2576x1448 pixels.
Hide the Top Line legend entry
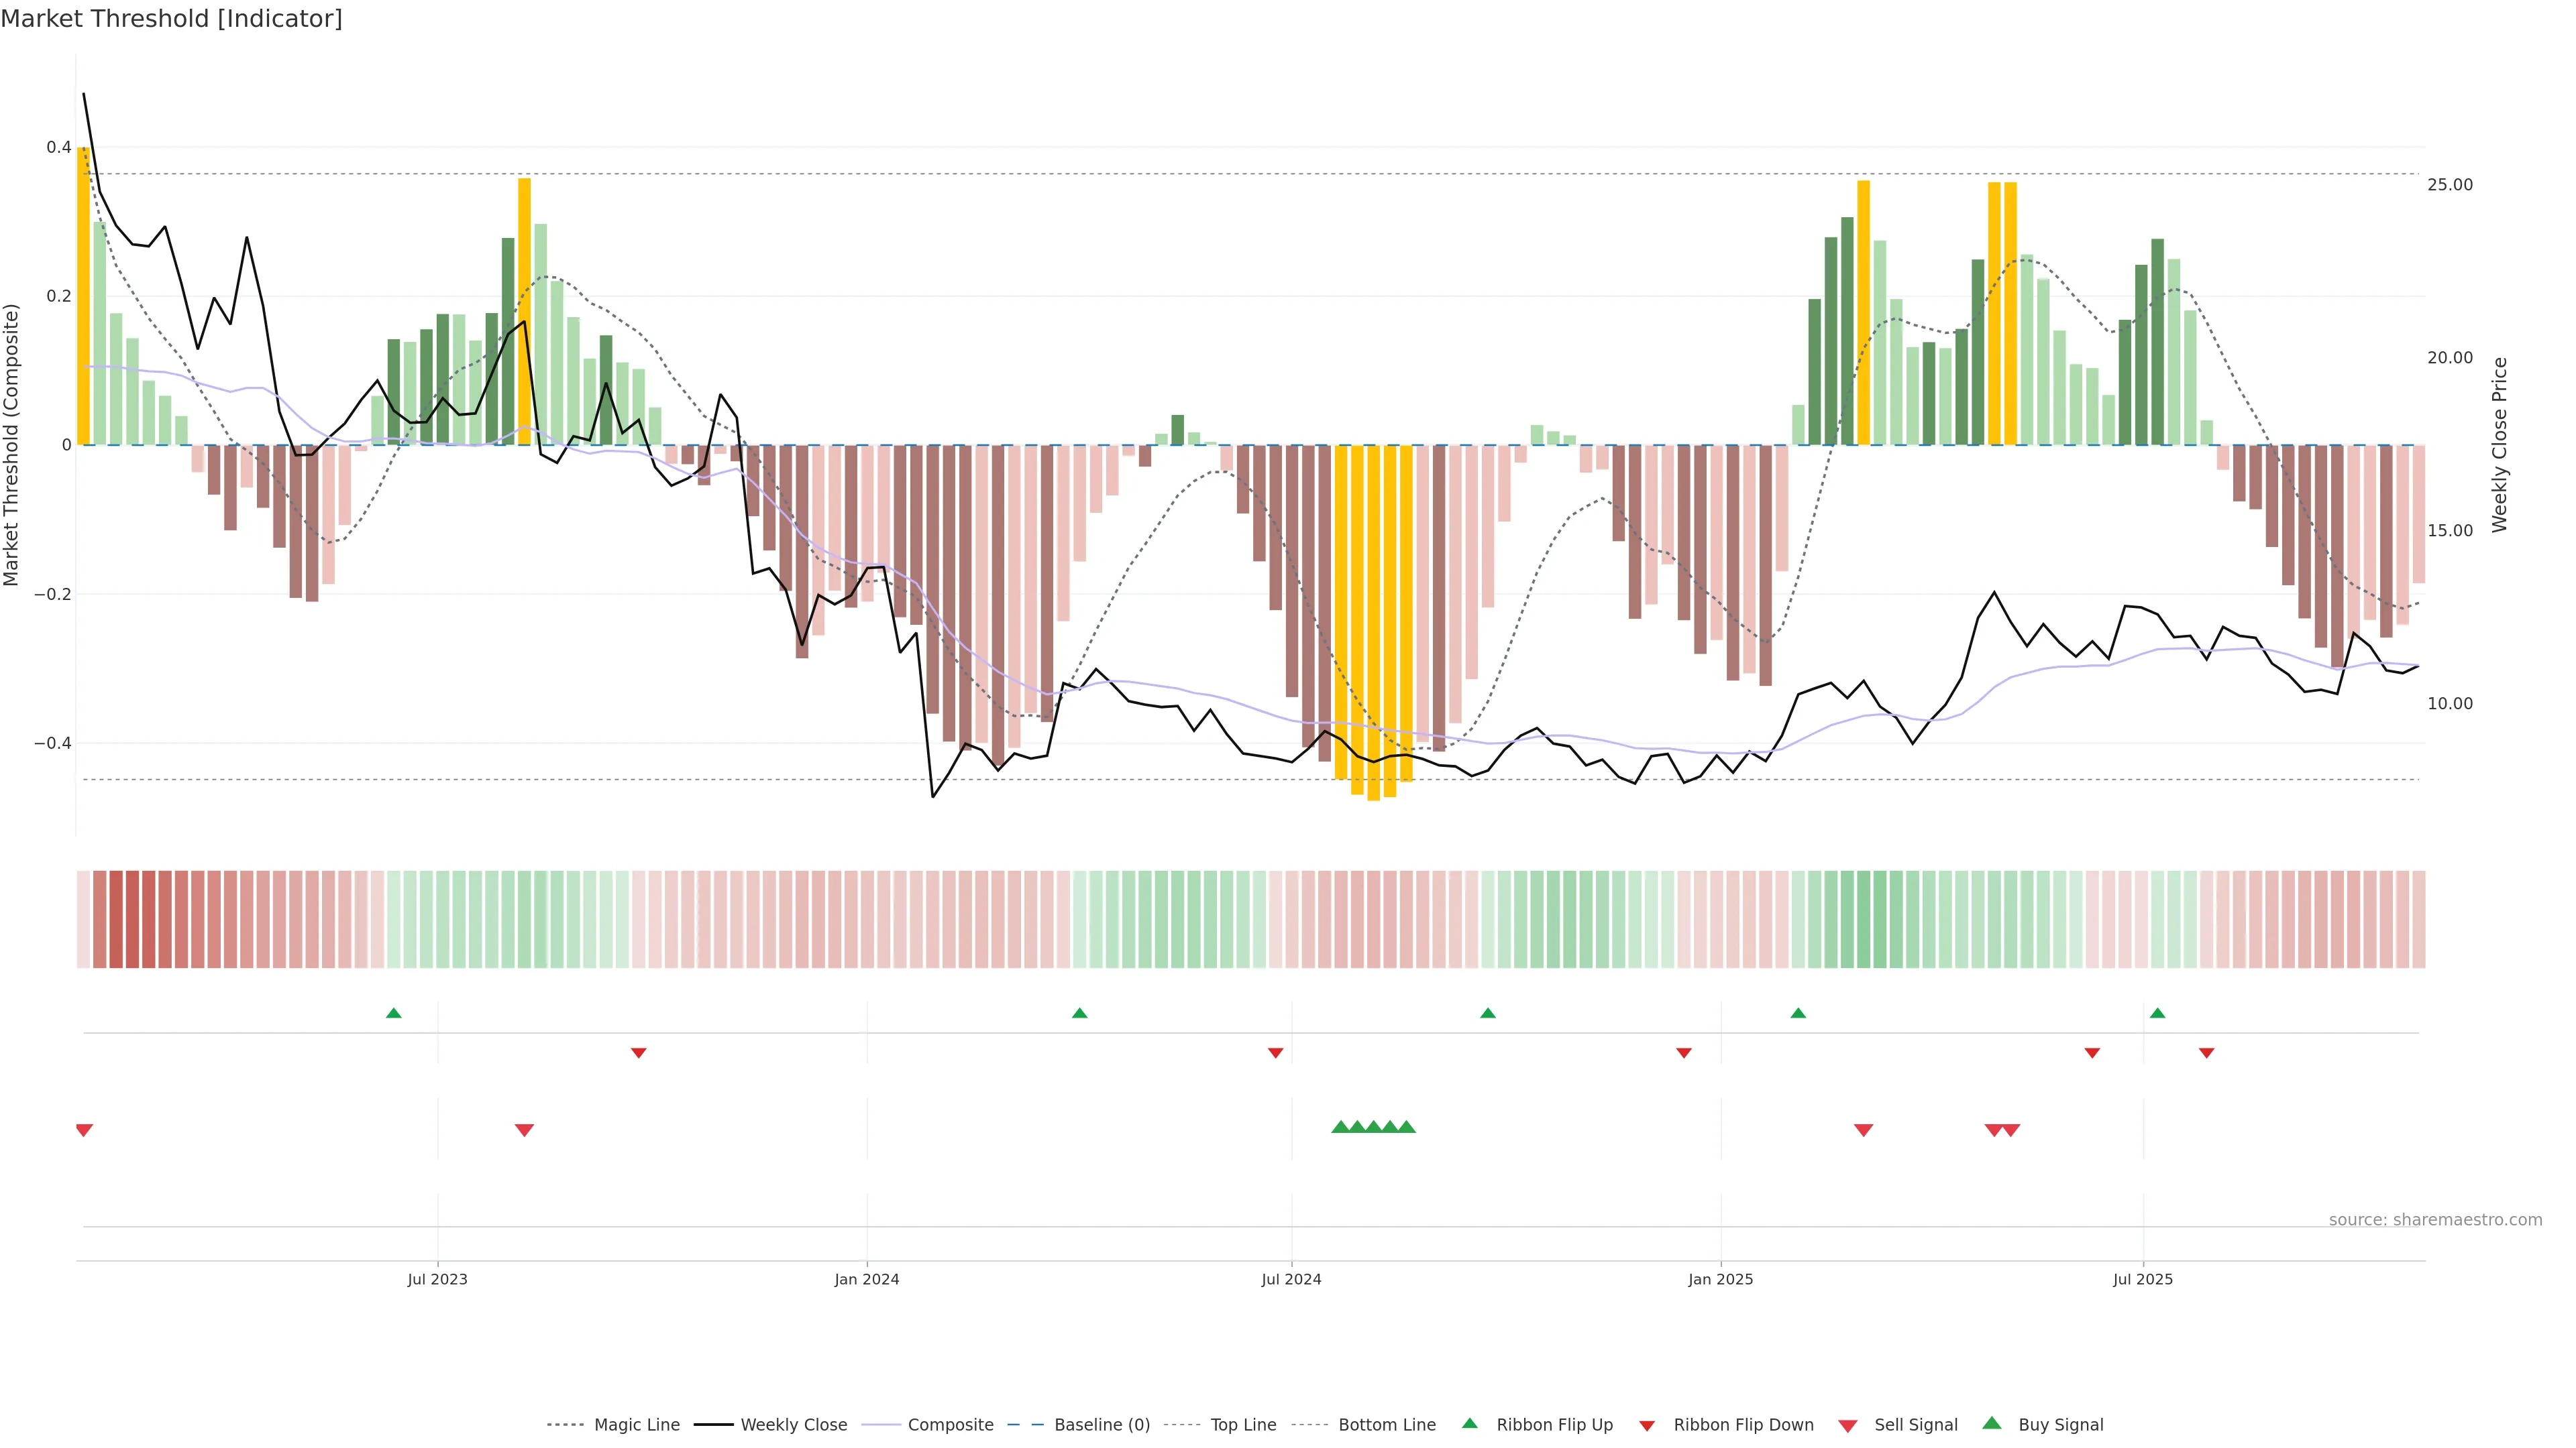pos(1243,1425)
